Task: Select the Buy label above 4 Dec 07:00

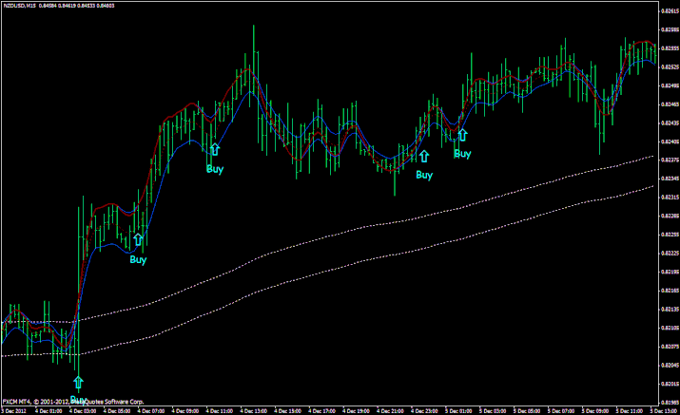Action: 138,259
